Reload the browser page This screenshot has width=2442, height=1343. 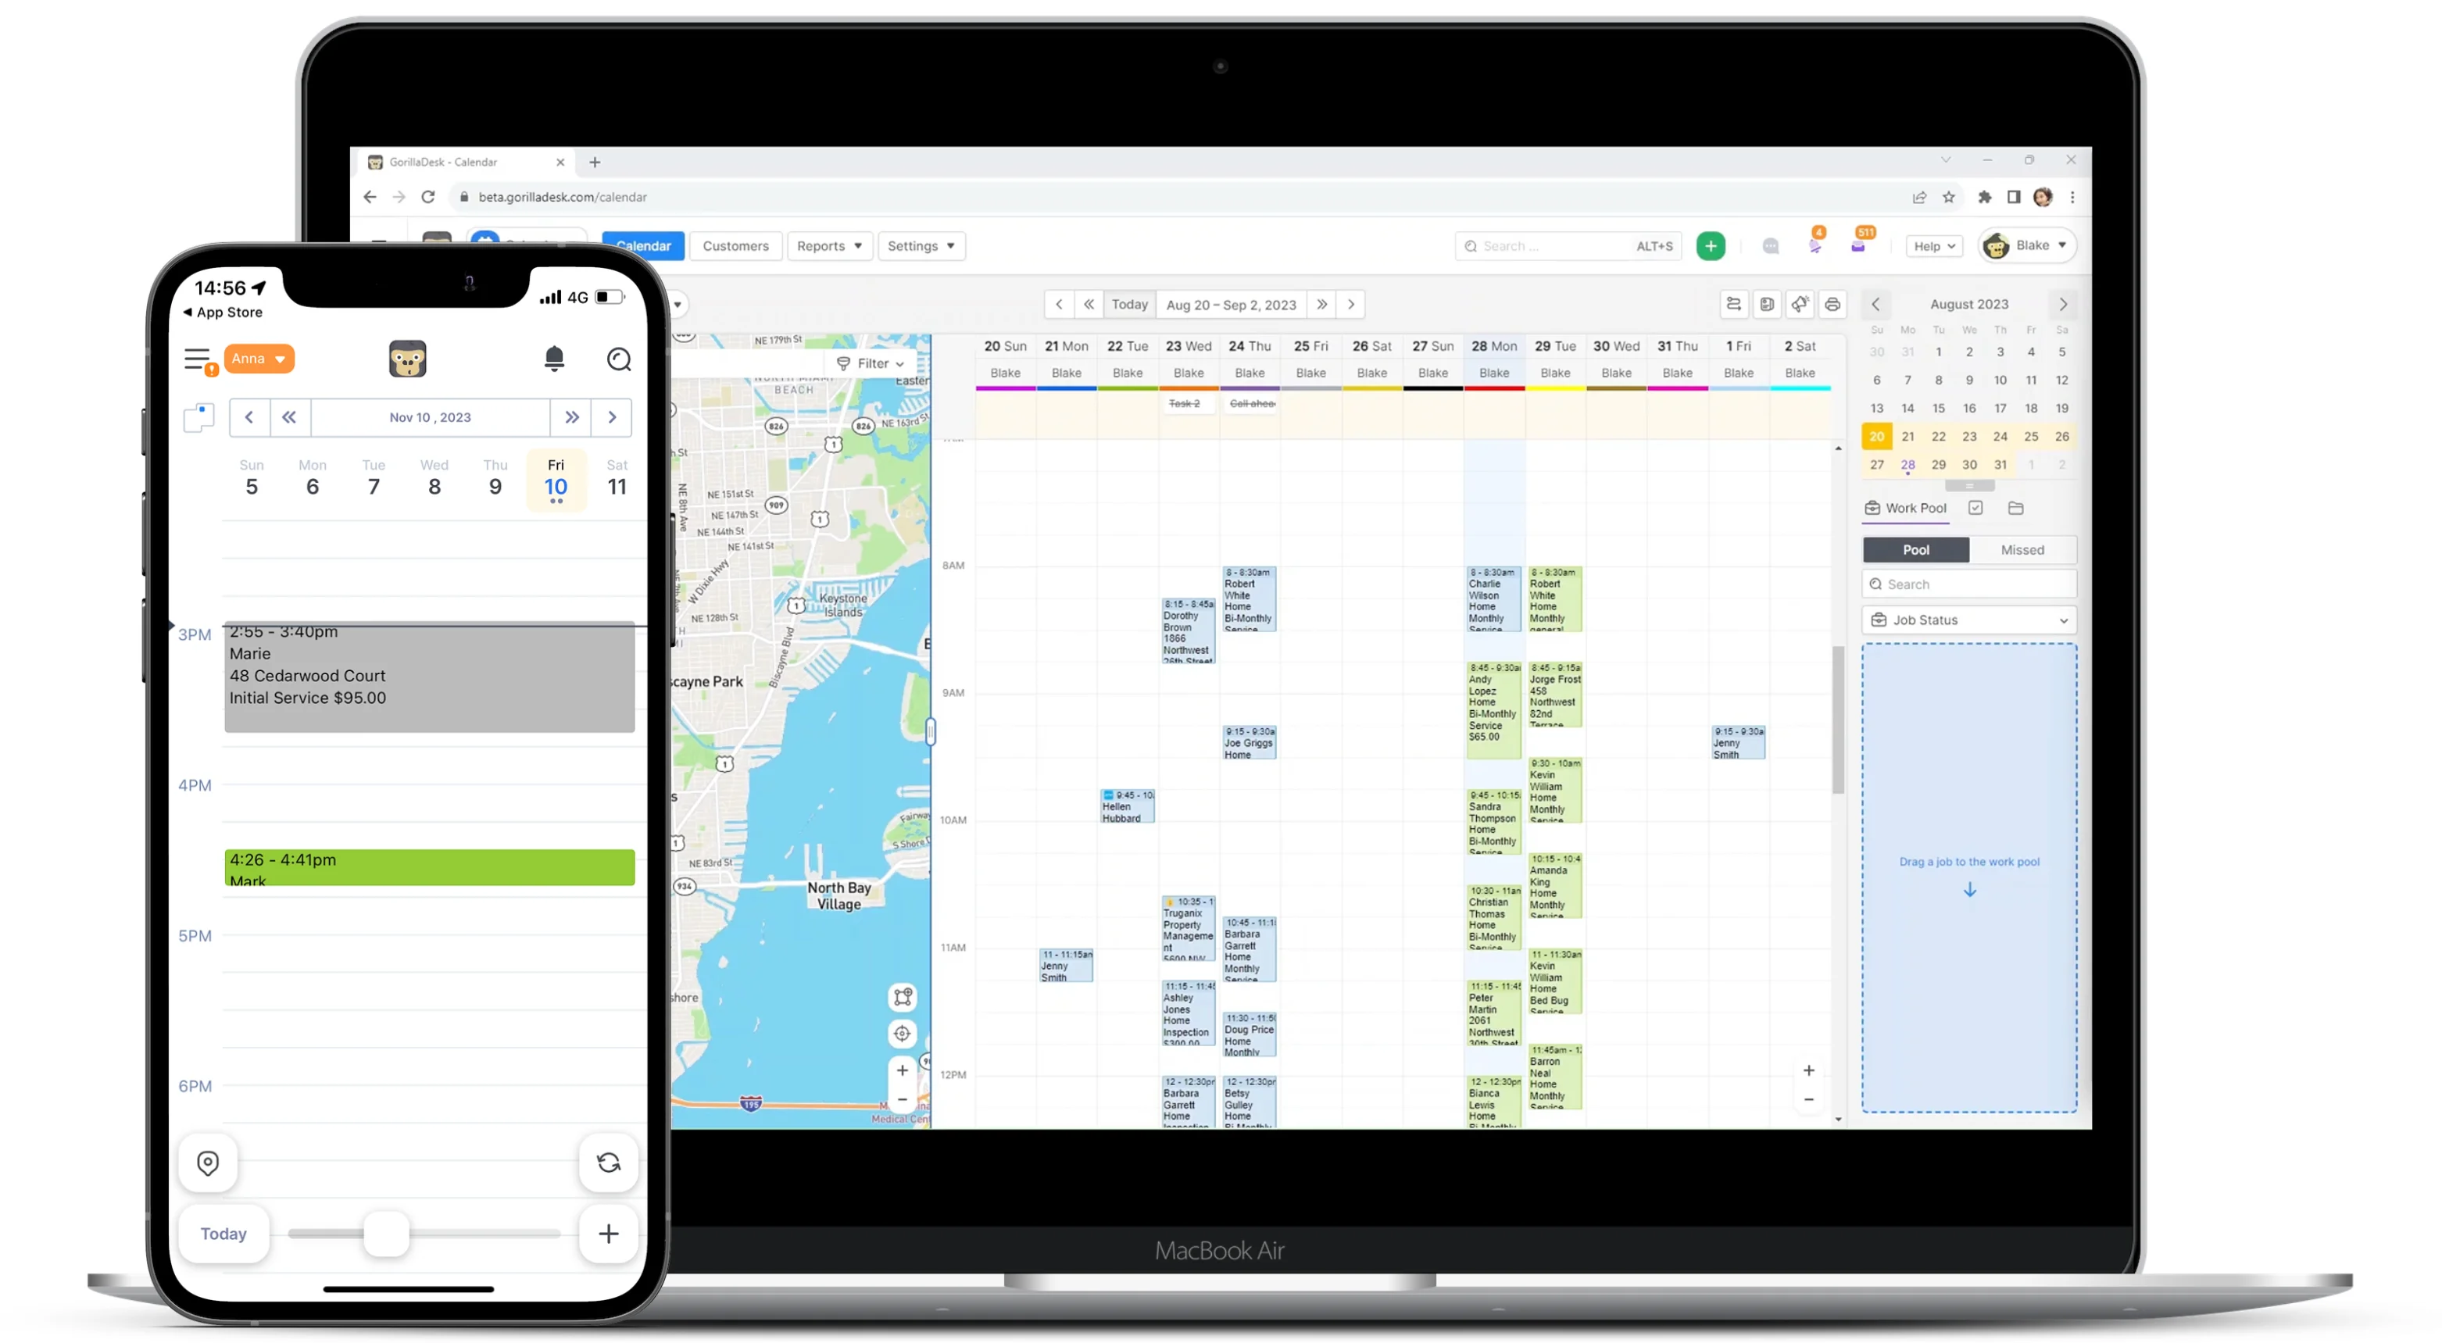coord(428,197)
